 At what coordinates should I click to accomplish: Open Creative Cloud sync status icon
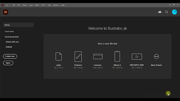pos(160,12)
